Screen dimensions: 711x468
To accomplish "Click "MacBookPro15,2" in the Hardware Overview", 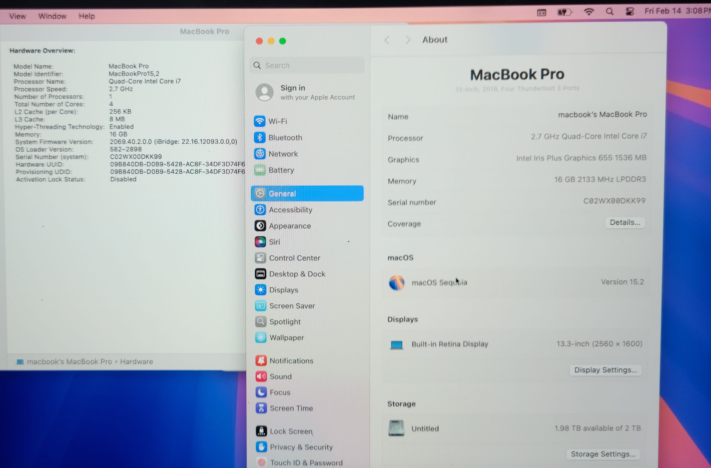I will tap(134, 74).
